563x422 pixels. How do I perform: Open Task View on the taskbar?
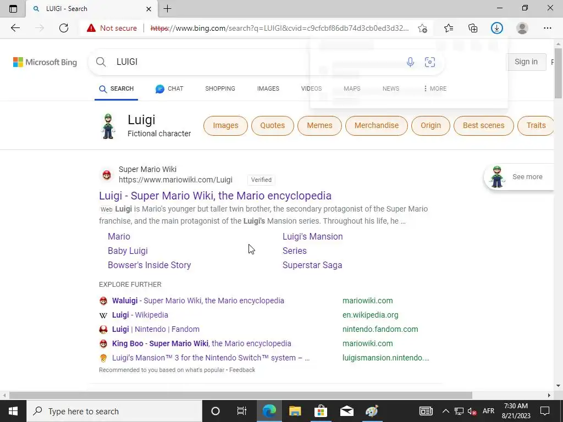click(242, 411)
